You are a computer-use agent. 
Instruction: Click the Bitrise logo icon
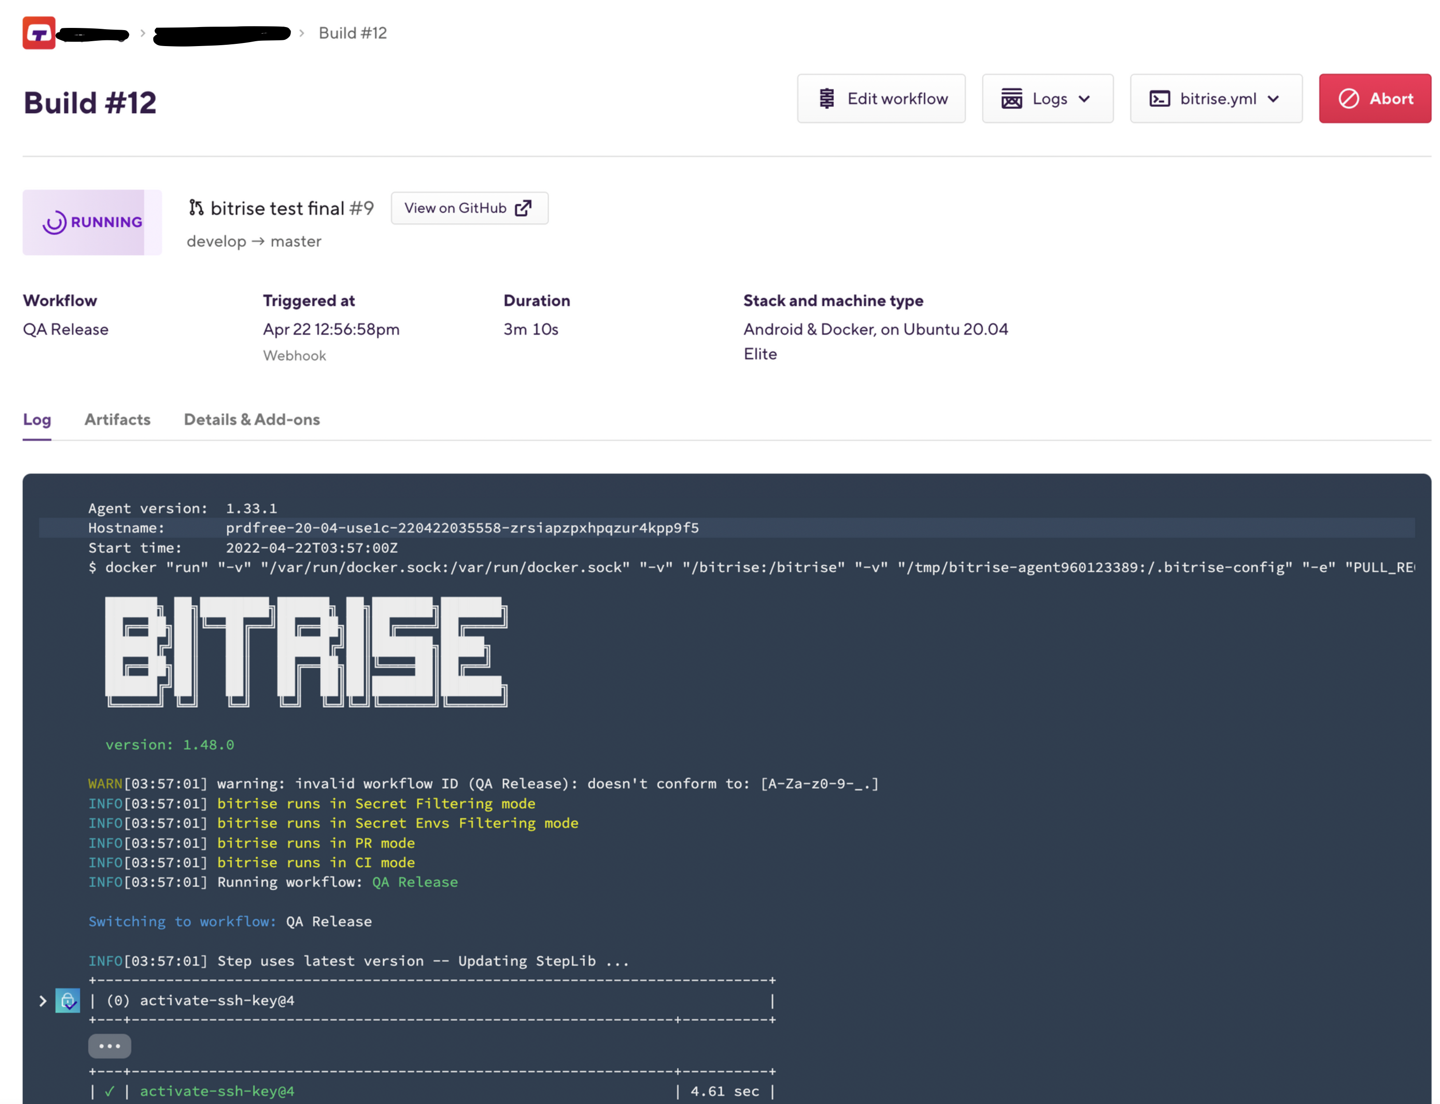point(39,33)
